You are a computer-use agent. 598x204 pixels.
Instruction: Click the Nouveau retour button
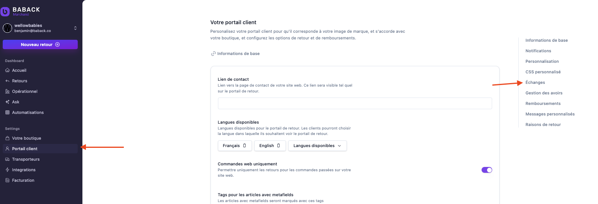pyautogui.click(x=40, y=44)
